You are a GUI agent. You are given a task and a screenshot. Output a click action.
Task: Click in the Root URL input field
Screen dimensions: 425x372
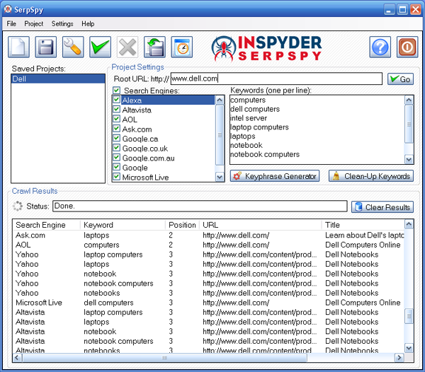[276, 79]
